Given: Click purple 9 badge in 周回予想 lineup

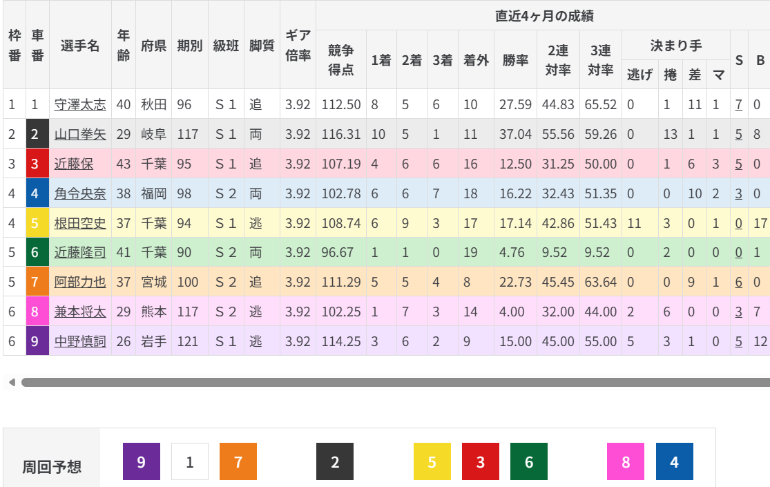Looking at the screenshot, I should pyautogui.click(x=142, y=461).
